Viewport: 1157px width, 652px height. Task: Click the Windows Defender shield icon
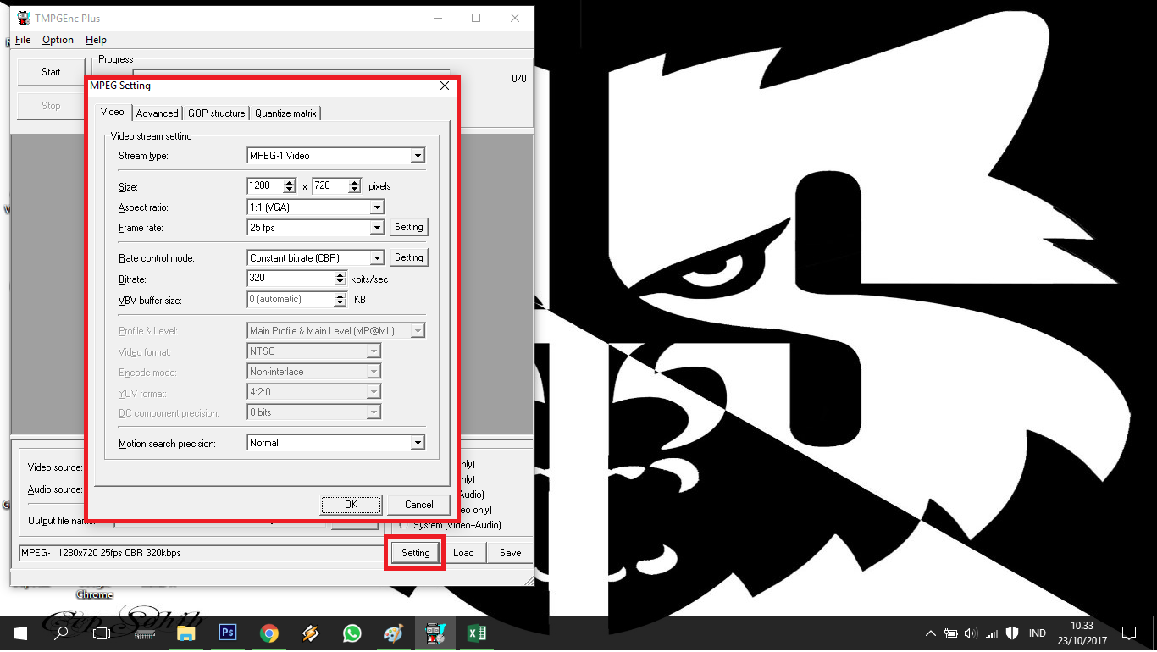[x=1011, y=633]
